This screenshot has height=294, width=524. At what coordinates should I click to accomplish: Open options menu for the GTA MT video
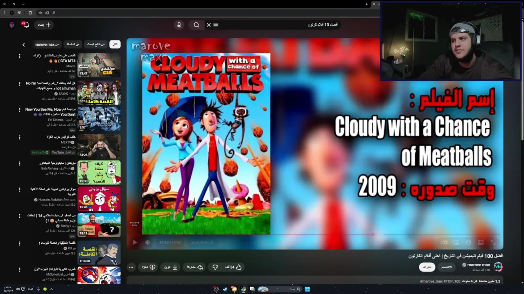19,56
